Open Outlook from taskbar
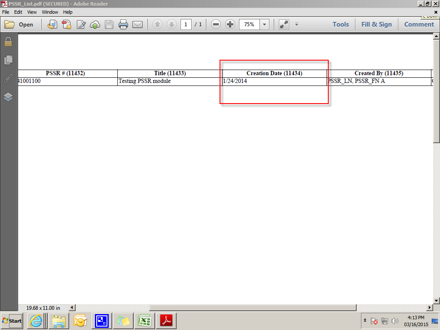 click(x=80, y=321)
